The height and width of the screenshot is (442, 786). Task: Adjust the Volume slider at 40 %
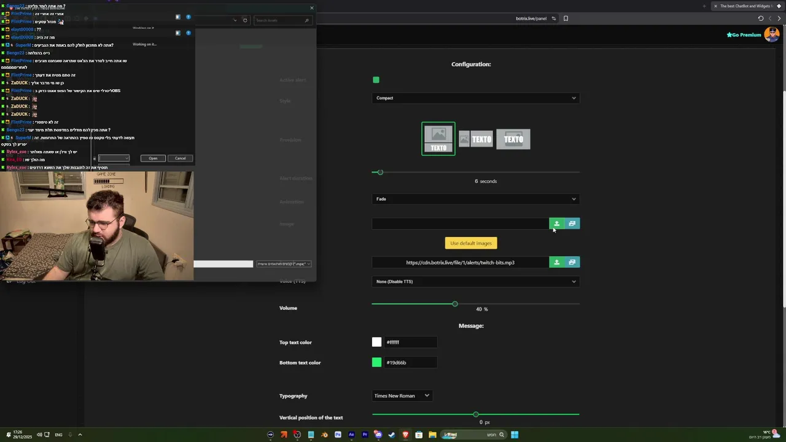[454, 304]
